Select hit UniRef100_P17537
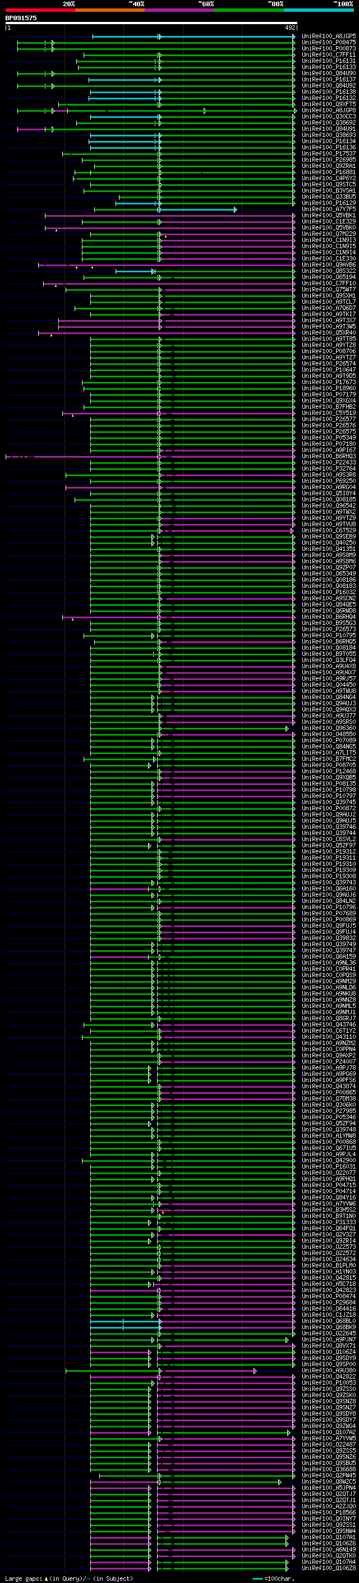359x1583 pixels. coord(328,154)
